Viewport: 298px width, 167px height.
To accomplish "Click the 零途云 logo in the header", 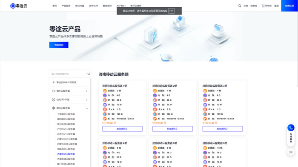I will (x=19, y=6).
